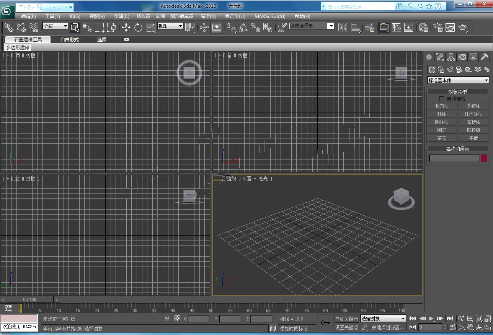
Task: Click the Align tool icon
Action: [355, 27]
